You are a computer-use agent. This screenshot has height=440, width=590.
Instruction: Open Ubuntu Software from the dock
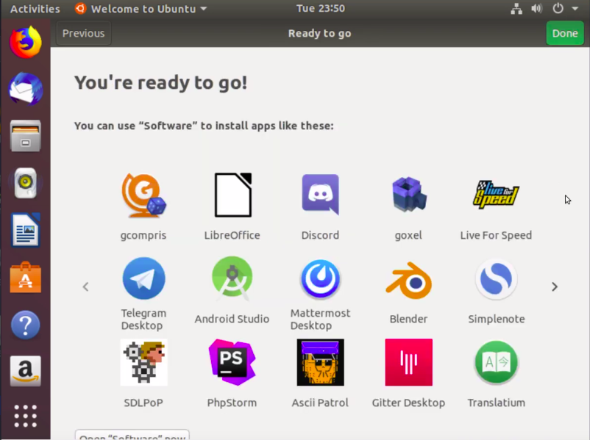coord(26,278)
